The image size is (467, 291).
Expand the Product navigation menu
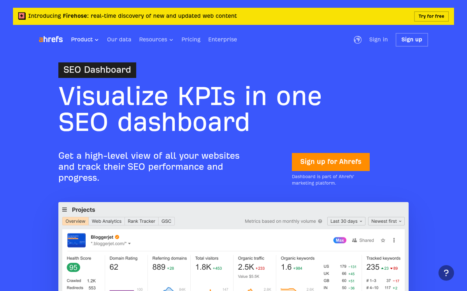(x=84, y=39)
